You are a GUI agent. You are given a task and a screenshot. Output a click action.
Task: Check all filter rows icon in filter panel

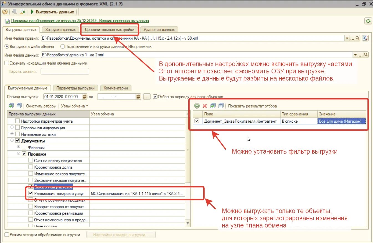pos(213,106)
